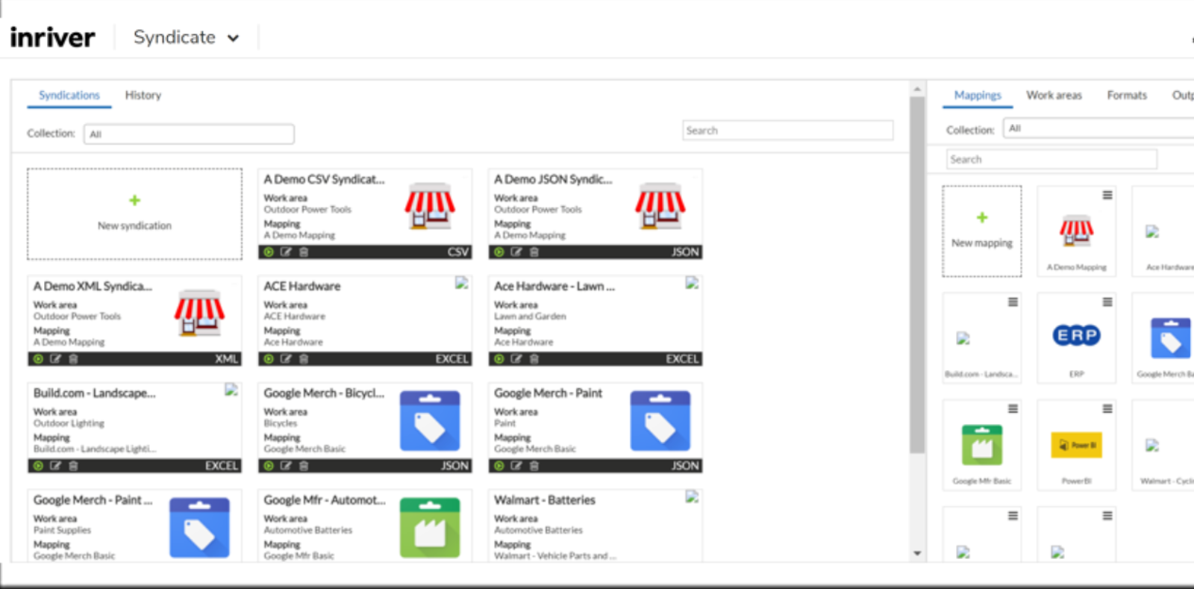Select the Mappings tab
Image resolution: width=1194 pixels, height=589 pixels.
pyautogui.click(x=978, y=96)
